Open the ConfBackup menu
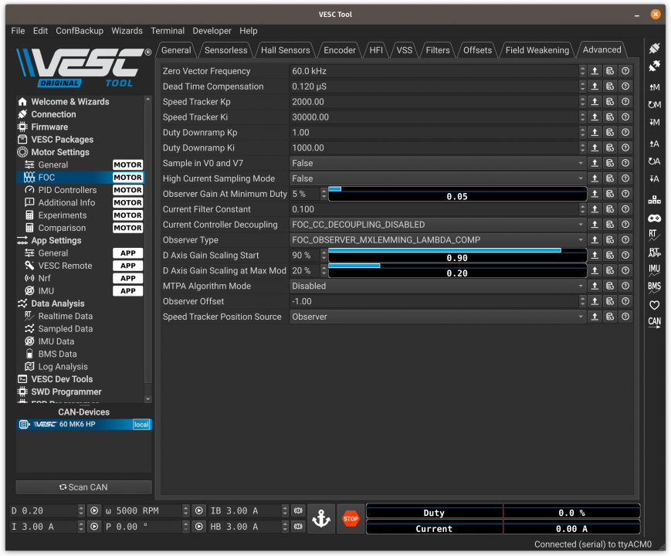This screenshot has height=556, width=671. pyautogui.click(x=80, y=31)
